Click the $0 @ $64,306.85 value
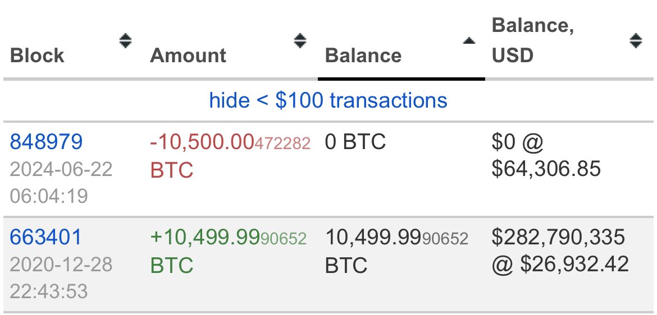This screenshot has width=657, height=315. [x=546, y=155]
